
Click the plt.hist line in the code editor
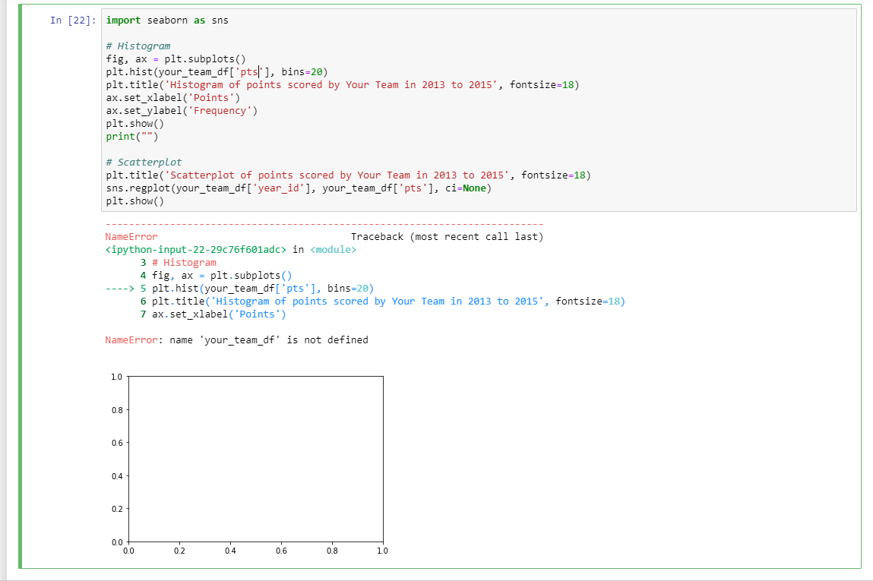click(x=217, y=72)
